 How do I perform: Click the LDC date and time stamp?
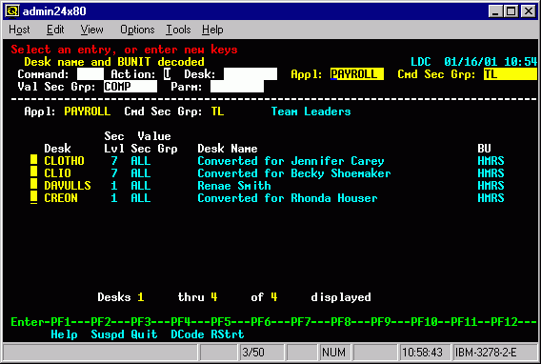pyautogui.click(x=473, y=62)
